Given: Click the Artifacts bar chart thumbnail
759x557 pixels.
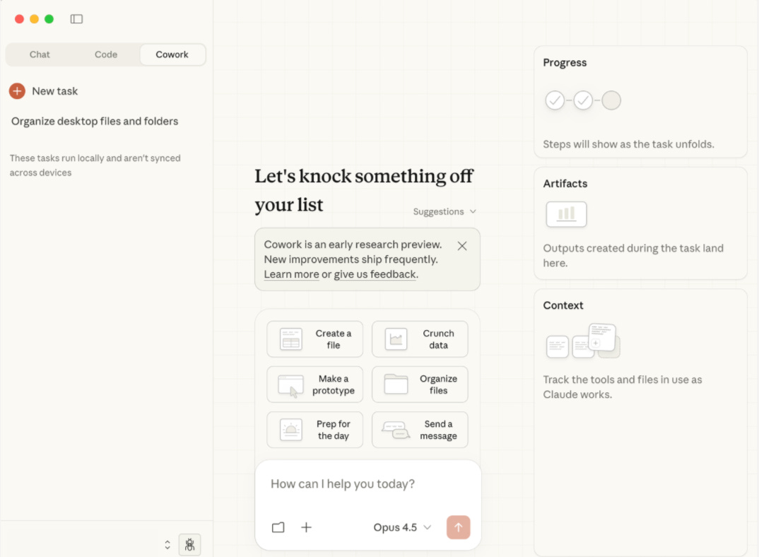Looking at the screenshot, I should coord(566,214).
